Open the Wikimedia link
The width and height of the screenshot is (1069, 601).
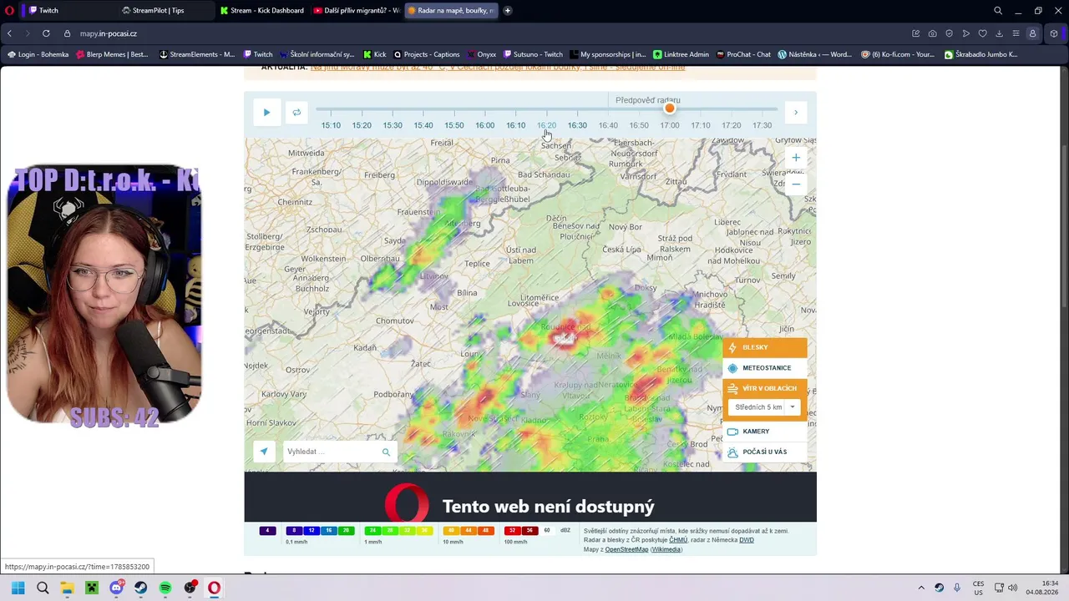[x=666, y=549]
